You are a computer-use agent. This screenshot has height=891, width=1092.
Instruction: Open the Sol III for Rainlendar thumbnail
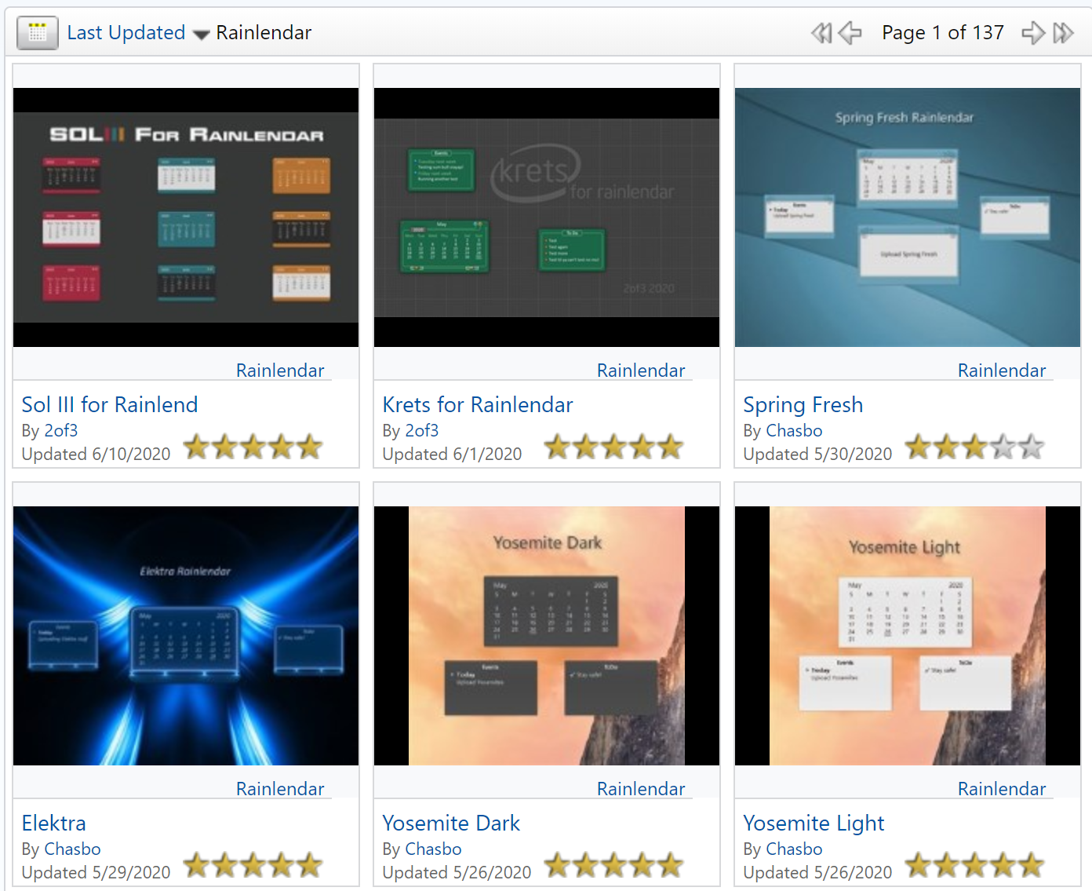[186, 217]
